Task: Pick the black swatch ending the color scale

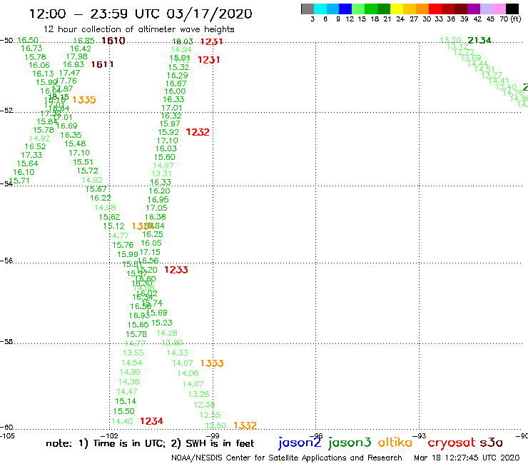Action: coord(512,9)
